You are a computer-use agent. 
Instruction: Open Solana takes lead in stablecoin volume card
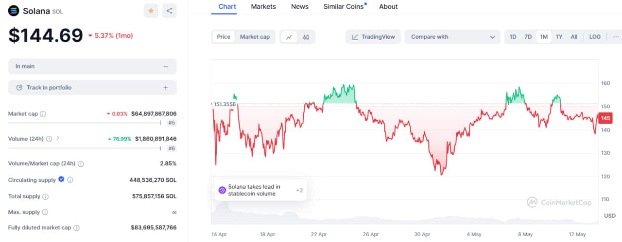260,190
